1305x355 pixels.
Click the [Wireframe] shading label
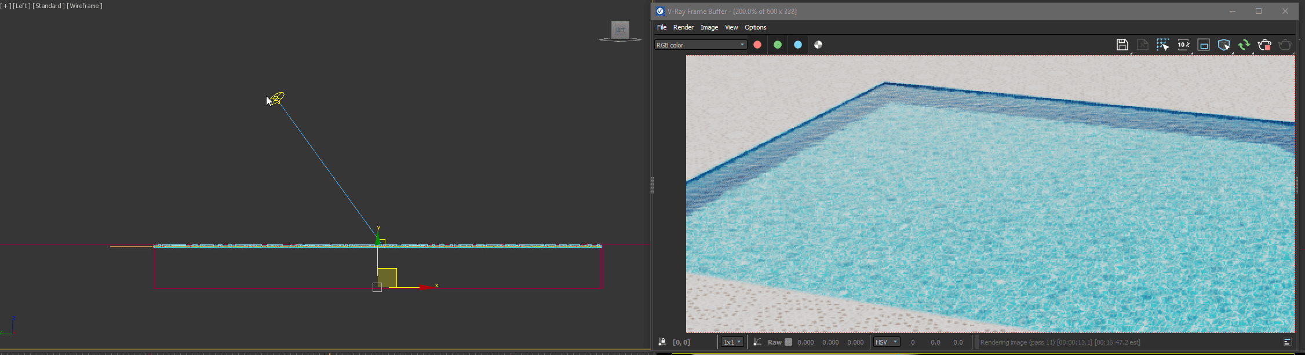pos(85,6)
